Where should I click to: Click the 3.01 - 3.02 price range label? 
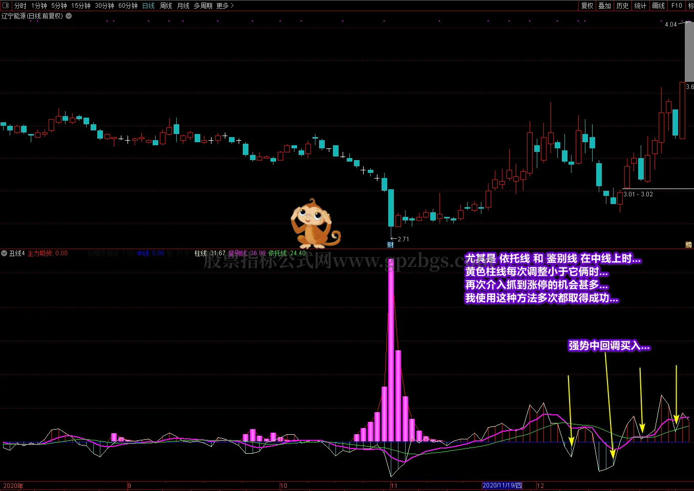coord(638,194)
